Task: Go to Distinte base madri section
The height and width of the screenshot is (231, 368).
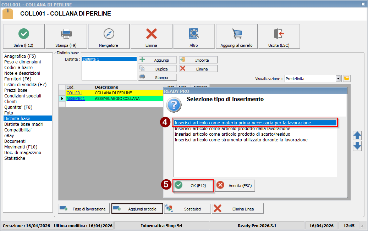Action: coord(24,124)
